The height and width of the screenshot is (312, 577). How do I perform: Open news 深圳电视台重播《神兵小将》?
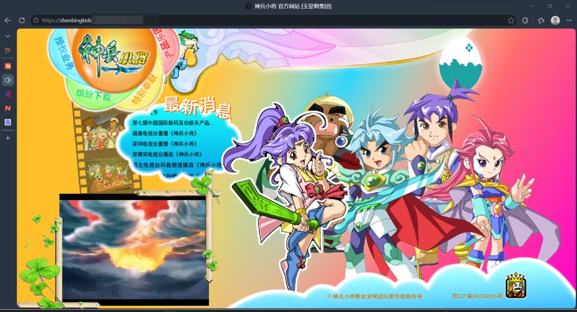coord(165,144)
